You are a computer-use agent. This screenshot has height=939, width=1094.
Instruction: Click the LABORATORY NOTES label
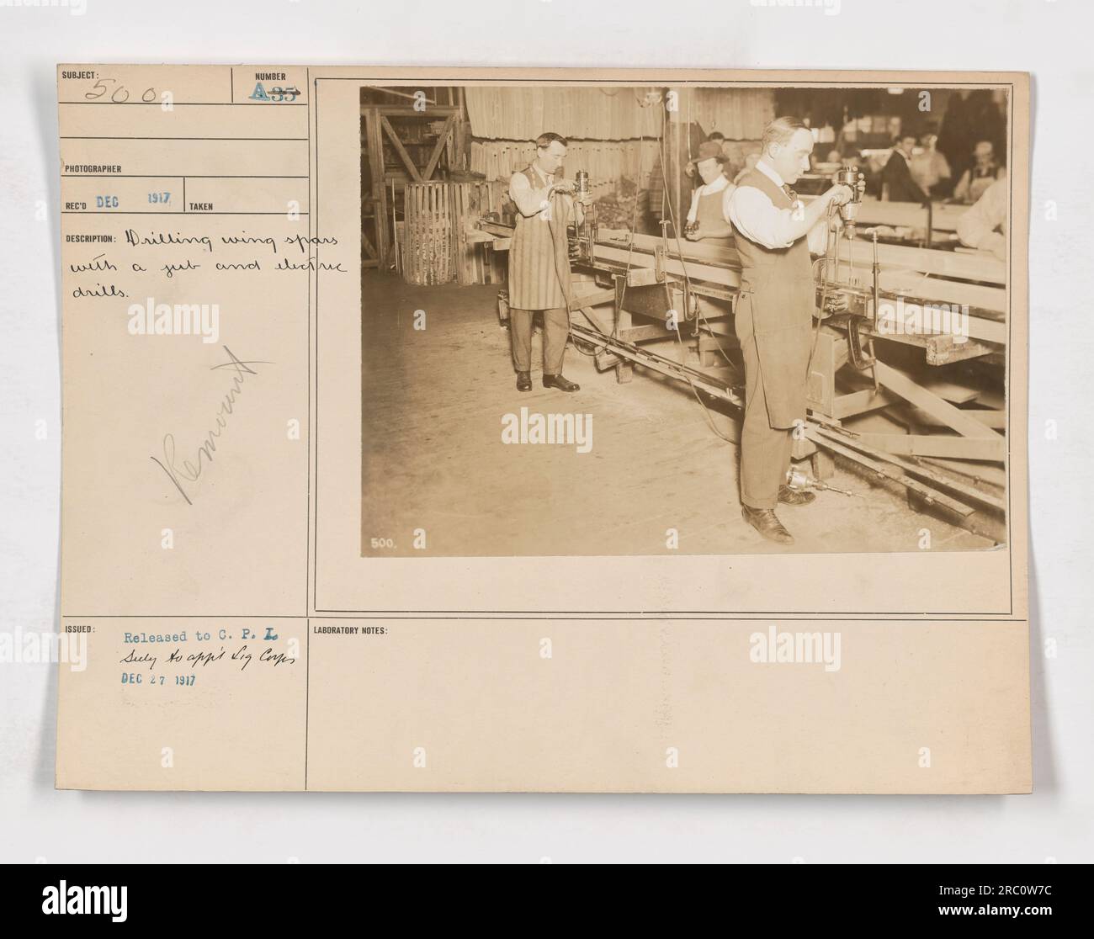point(352,630)
